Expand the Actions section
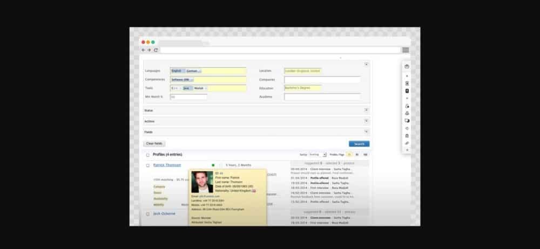This screenshot has height=249, width=540. pos(367,121)
